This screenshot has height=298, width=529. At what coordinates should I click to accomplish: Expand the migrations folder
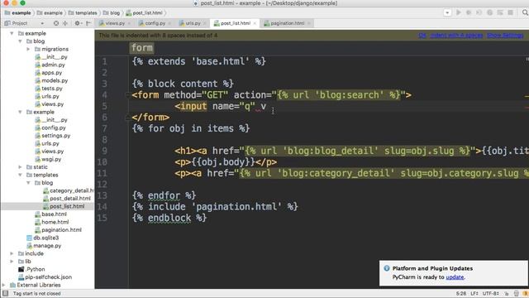point(28,49)
